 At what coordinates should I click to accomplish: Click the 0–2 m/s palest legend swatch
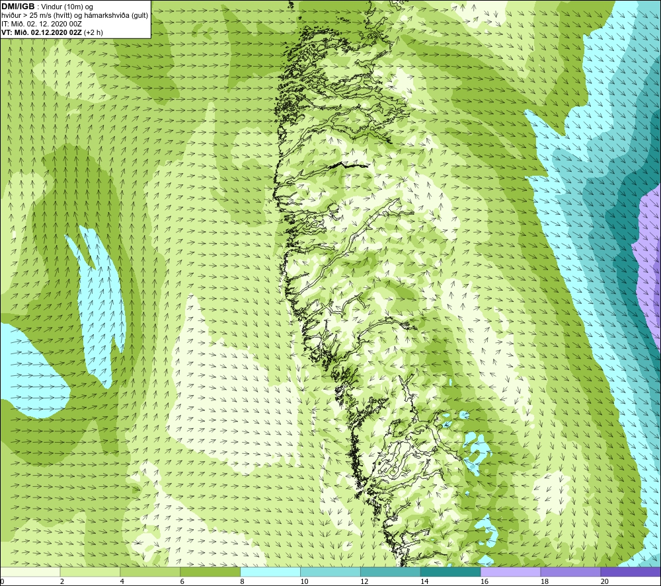[30, 571]
